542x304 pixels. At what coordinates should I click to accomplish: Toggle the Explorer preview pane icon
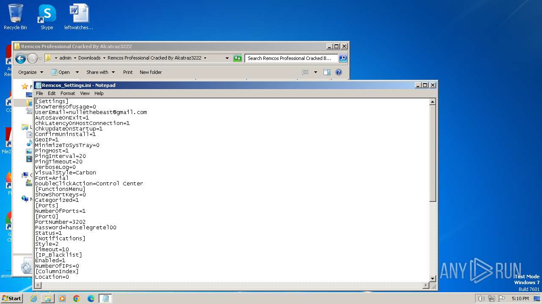click(x=326, y=72)
